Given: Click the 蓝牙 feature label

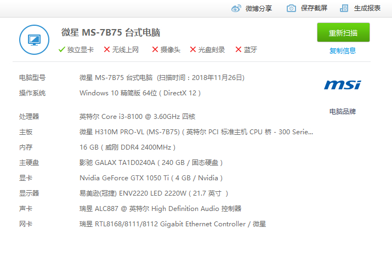Looking at the screenshot, I should pyautogui.click(x=251, y=50).
